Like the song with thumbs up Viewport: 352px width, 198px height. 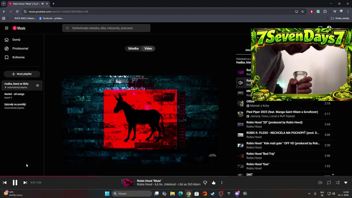(214, 183)
